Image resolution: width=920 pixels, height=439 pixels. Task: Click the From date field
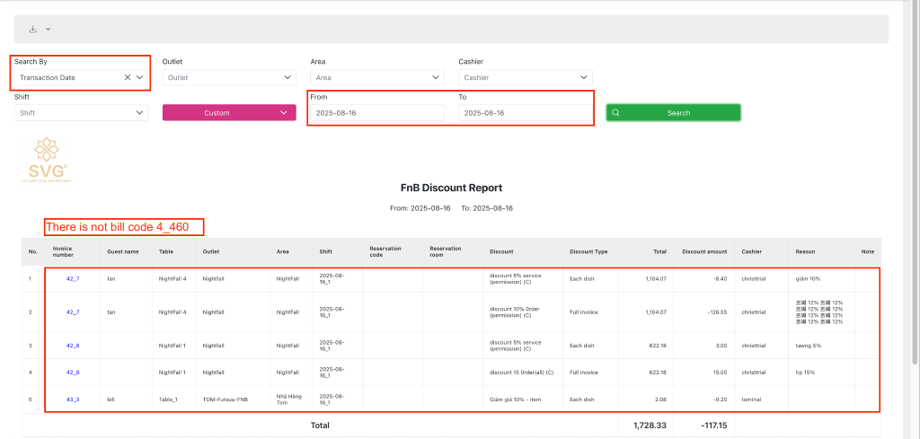[376, 113]
